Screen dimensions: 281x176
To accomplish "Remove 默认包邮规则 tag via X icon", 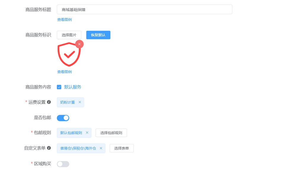I will coord(87,133).
